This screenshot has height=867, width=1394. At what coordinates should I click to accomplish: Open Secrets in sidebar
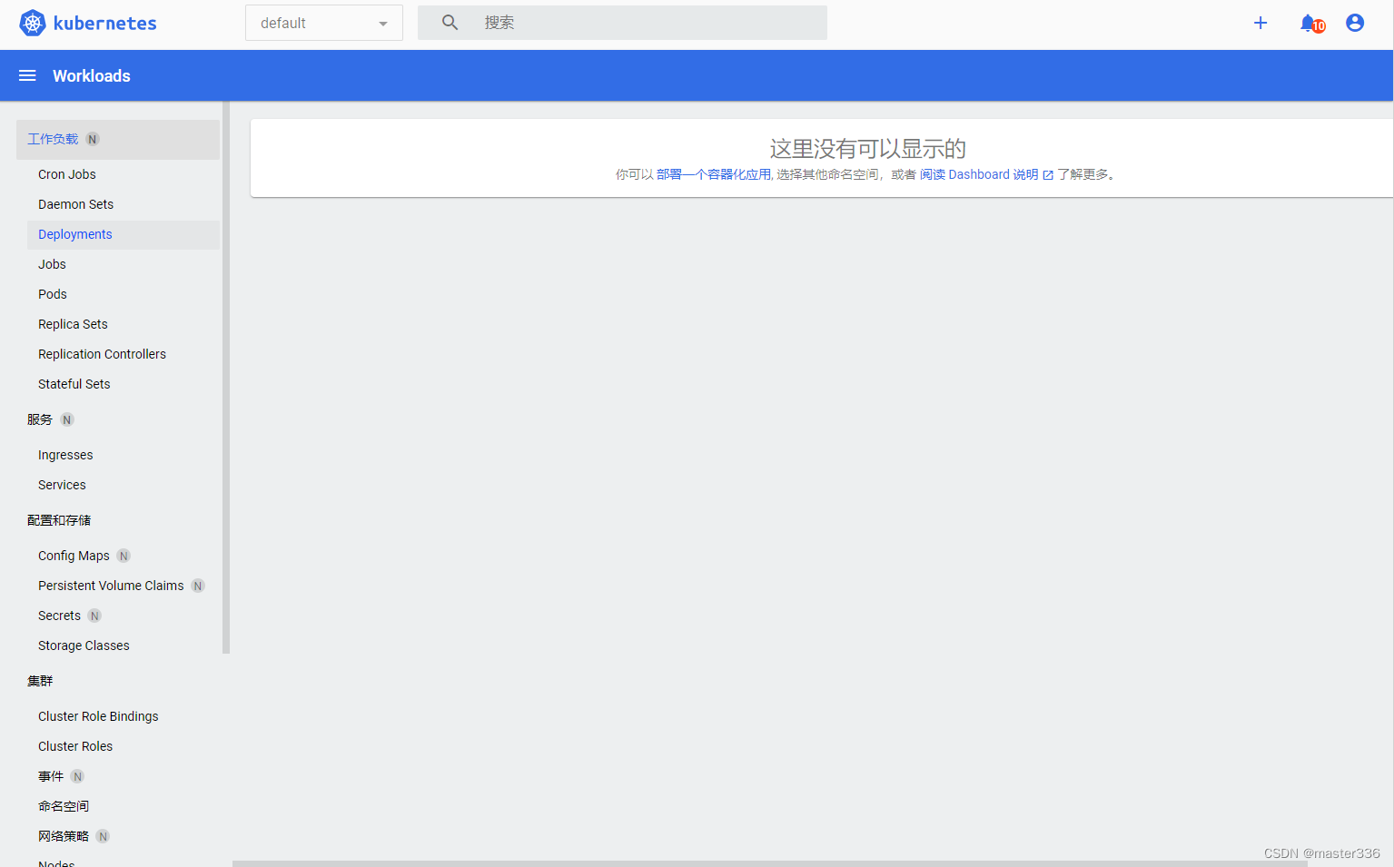click(59, 616)
